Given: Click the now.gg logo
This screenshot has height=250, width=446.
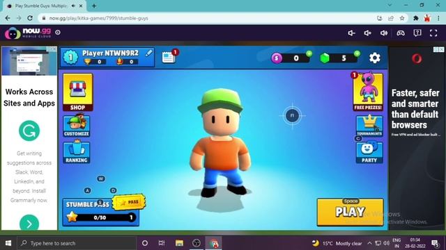Looking at the screenshot, I should pyautogui.click(x=28, y=33).
